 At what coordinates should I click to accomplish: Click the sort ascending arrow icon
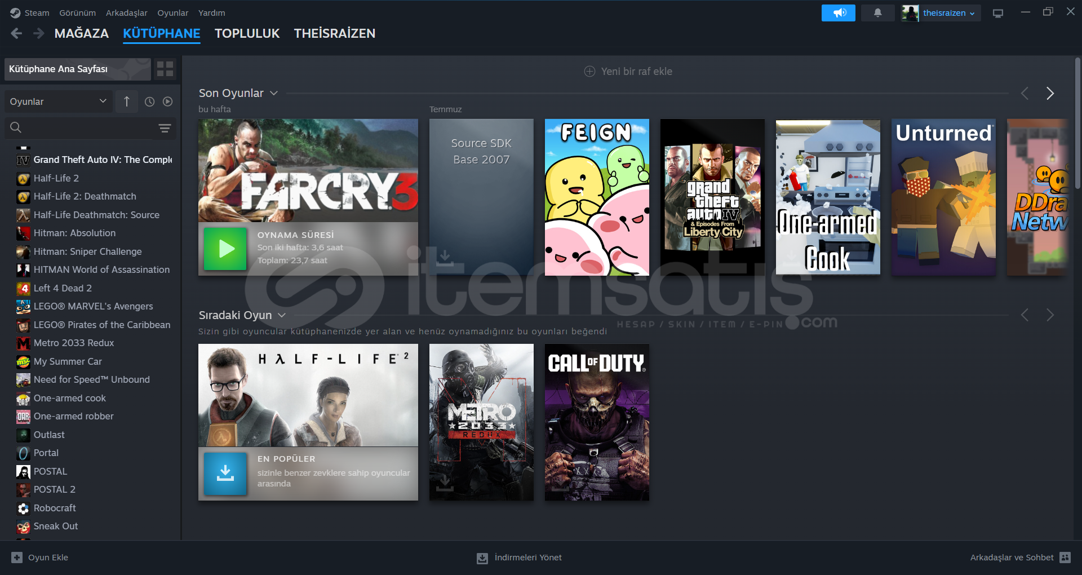(127, 101)
